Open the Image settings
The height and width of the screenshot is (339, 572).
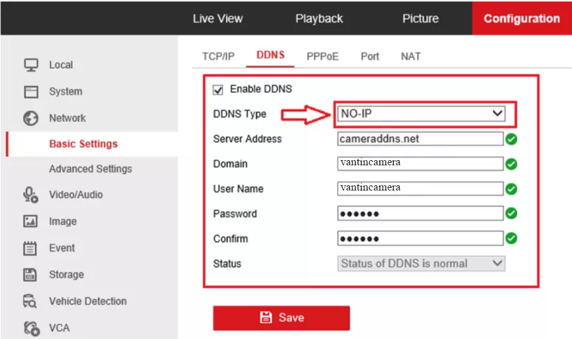point(63,221)
